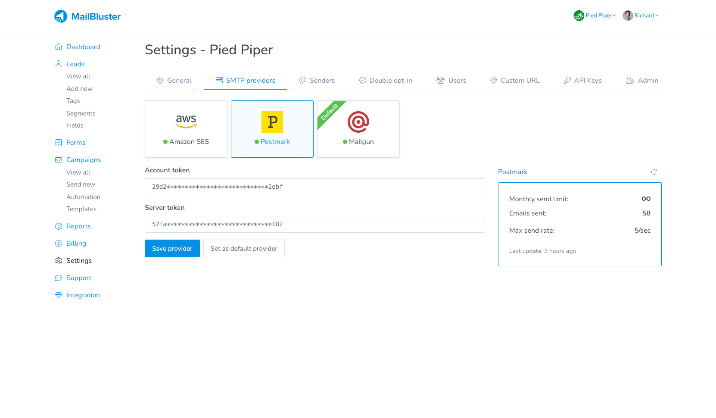
Task: Click the Server token input field
Action: 315,224
